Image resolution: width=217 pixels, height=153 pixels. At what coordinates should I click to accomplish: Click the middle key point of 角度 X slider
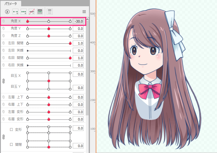[x=49, y=21]
